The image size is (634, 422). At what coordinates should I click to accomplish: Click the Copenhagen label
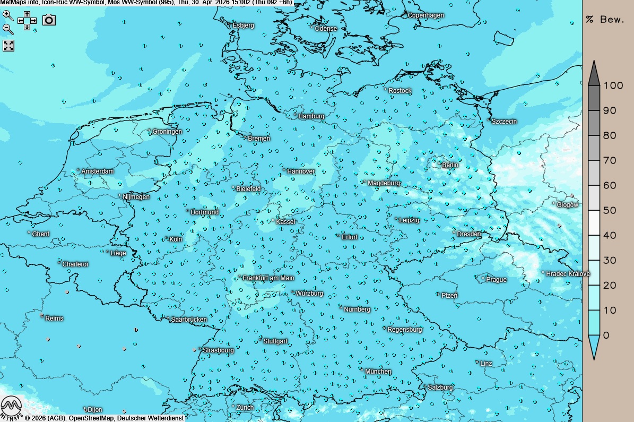[x=425, y=15]
